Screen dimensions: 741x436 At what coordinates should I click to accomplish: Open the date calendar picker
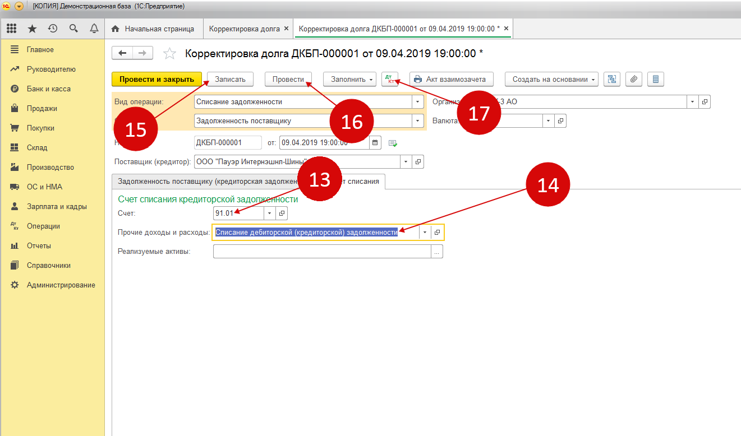pyautogui.click(x=375, y=142)
